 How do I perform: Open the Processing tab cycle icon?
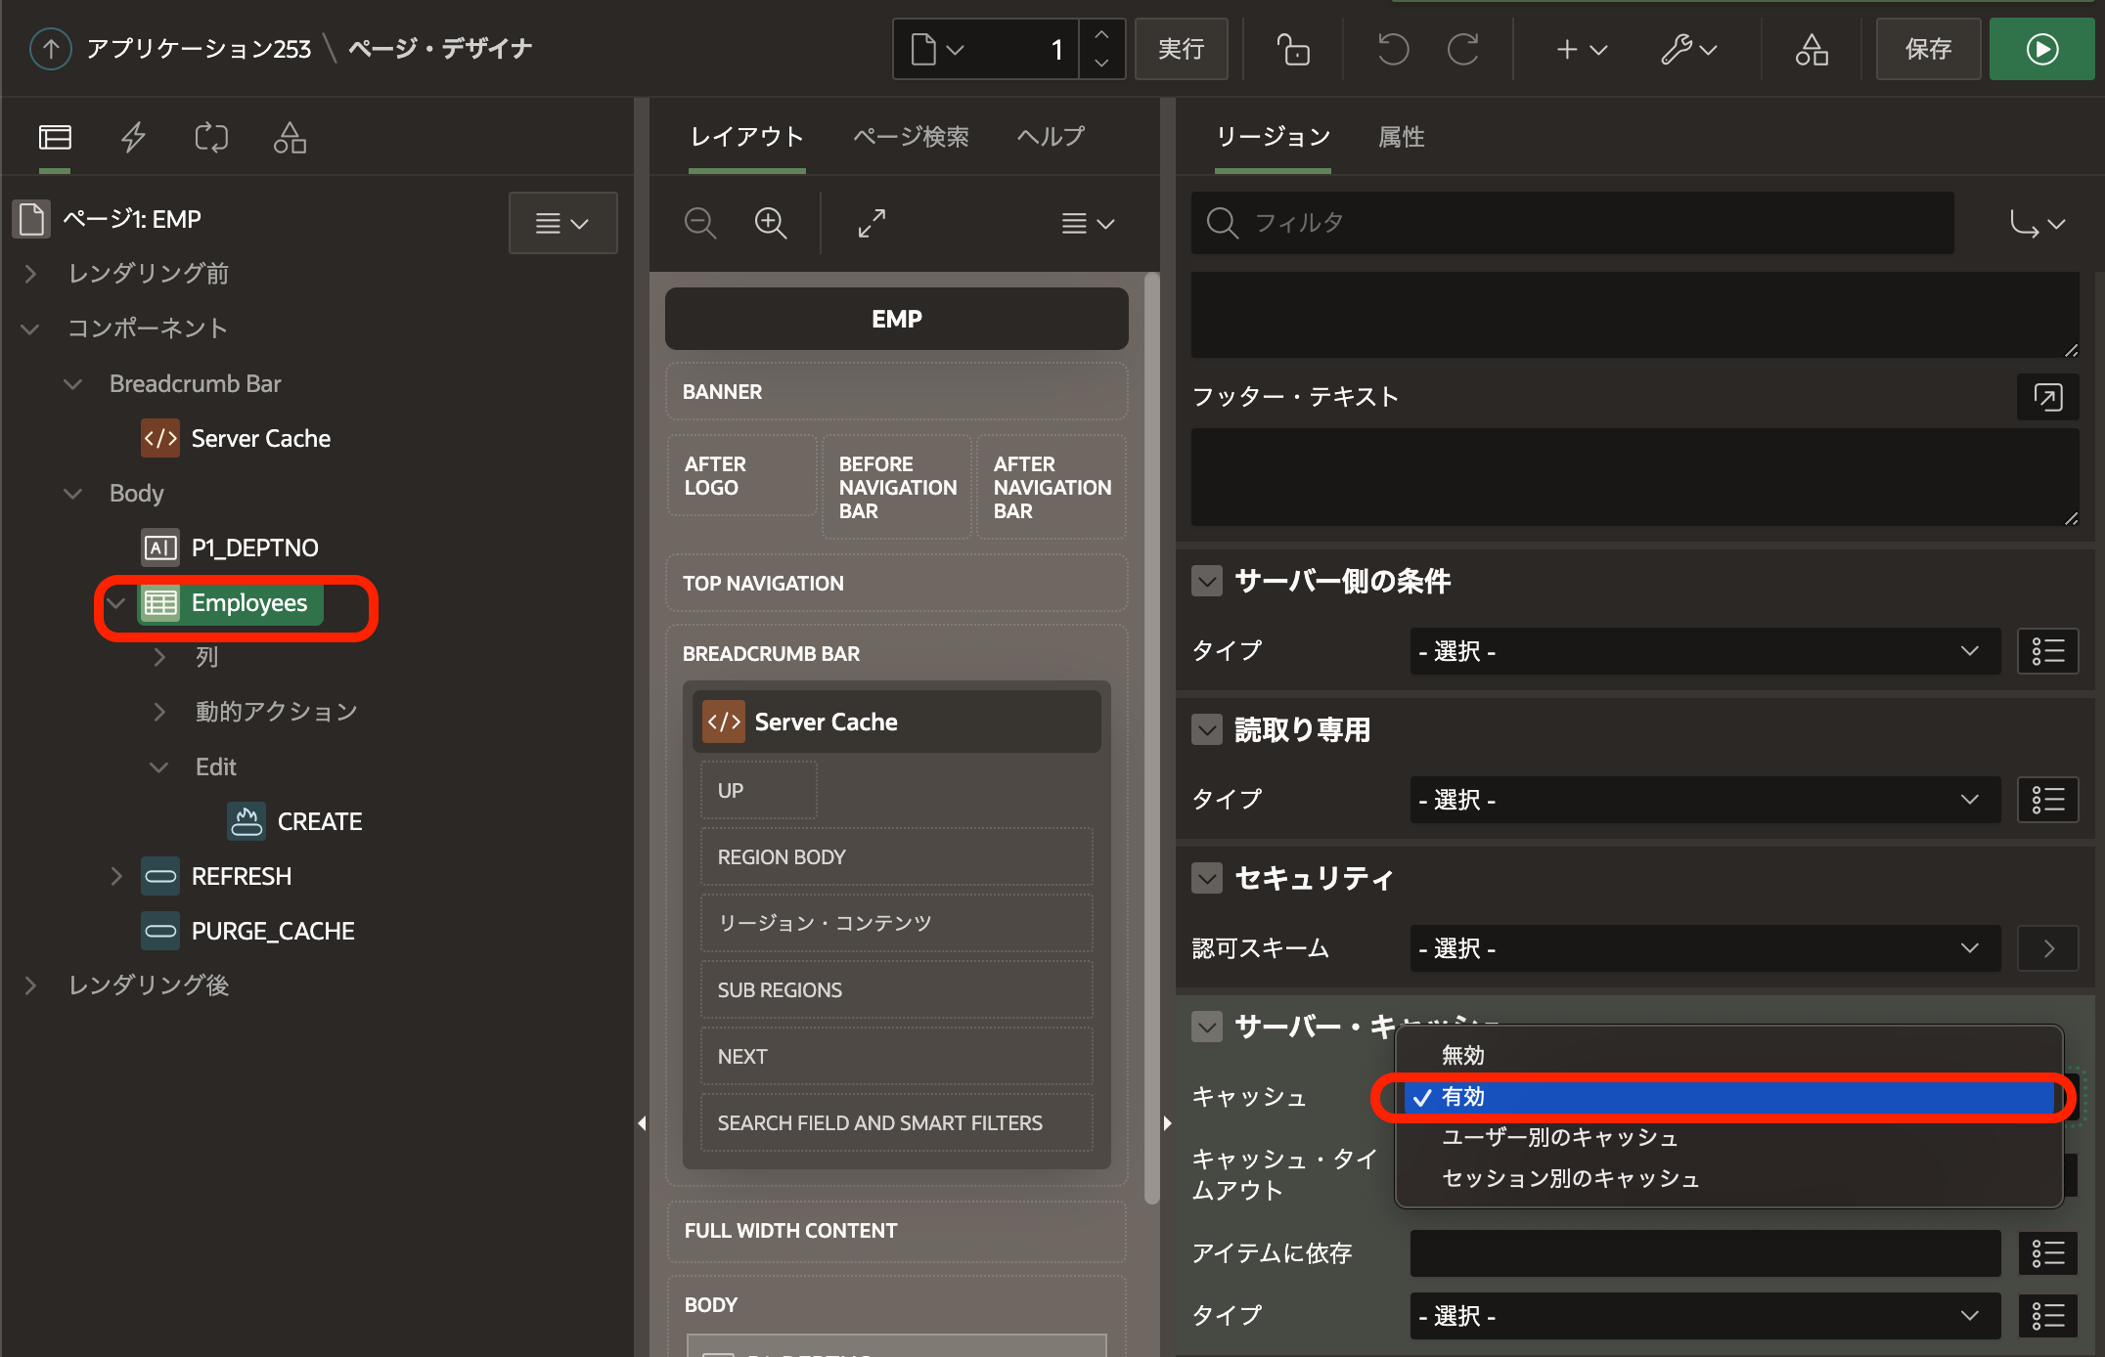click(211, 137)
